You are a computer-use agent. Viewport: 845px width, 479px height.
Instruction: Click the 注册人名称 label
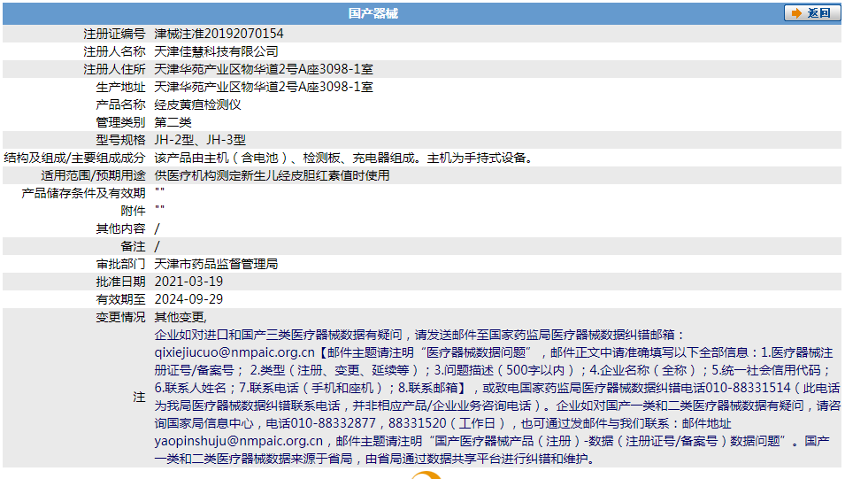[114, 51]
